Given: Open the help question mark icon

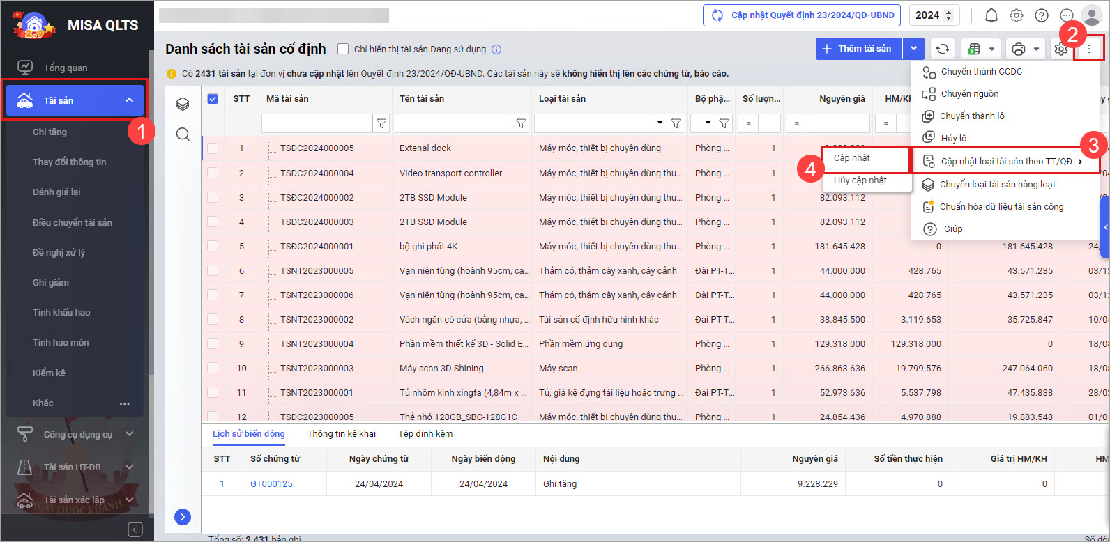Looking at the screenshot, I should click(x=1041, y=15).
